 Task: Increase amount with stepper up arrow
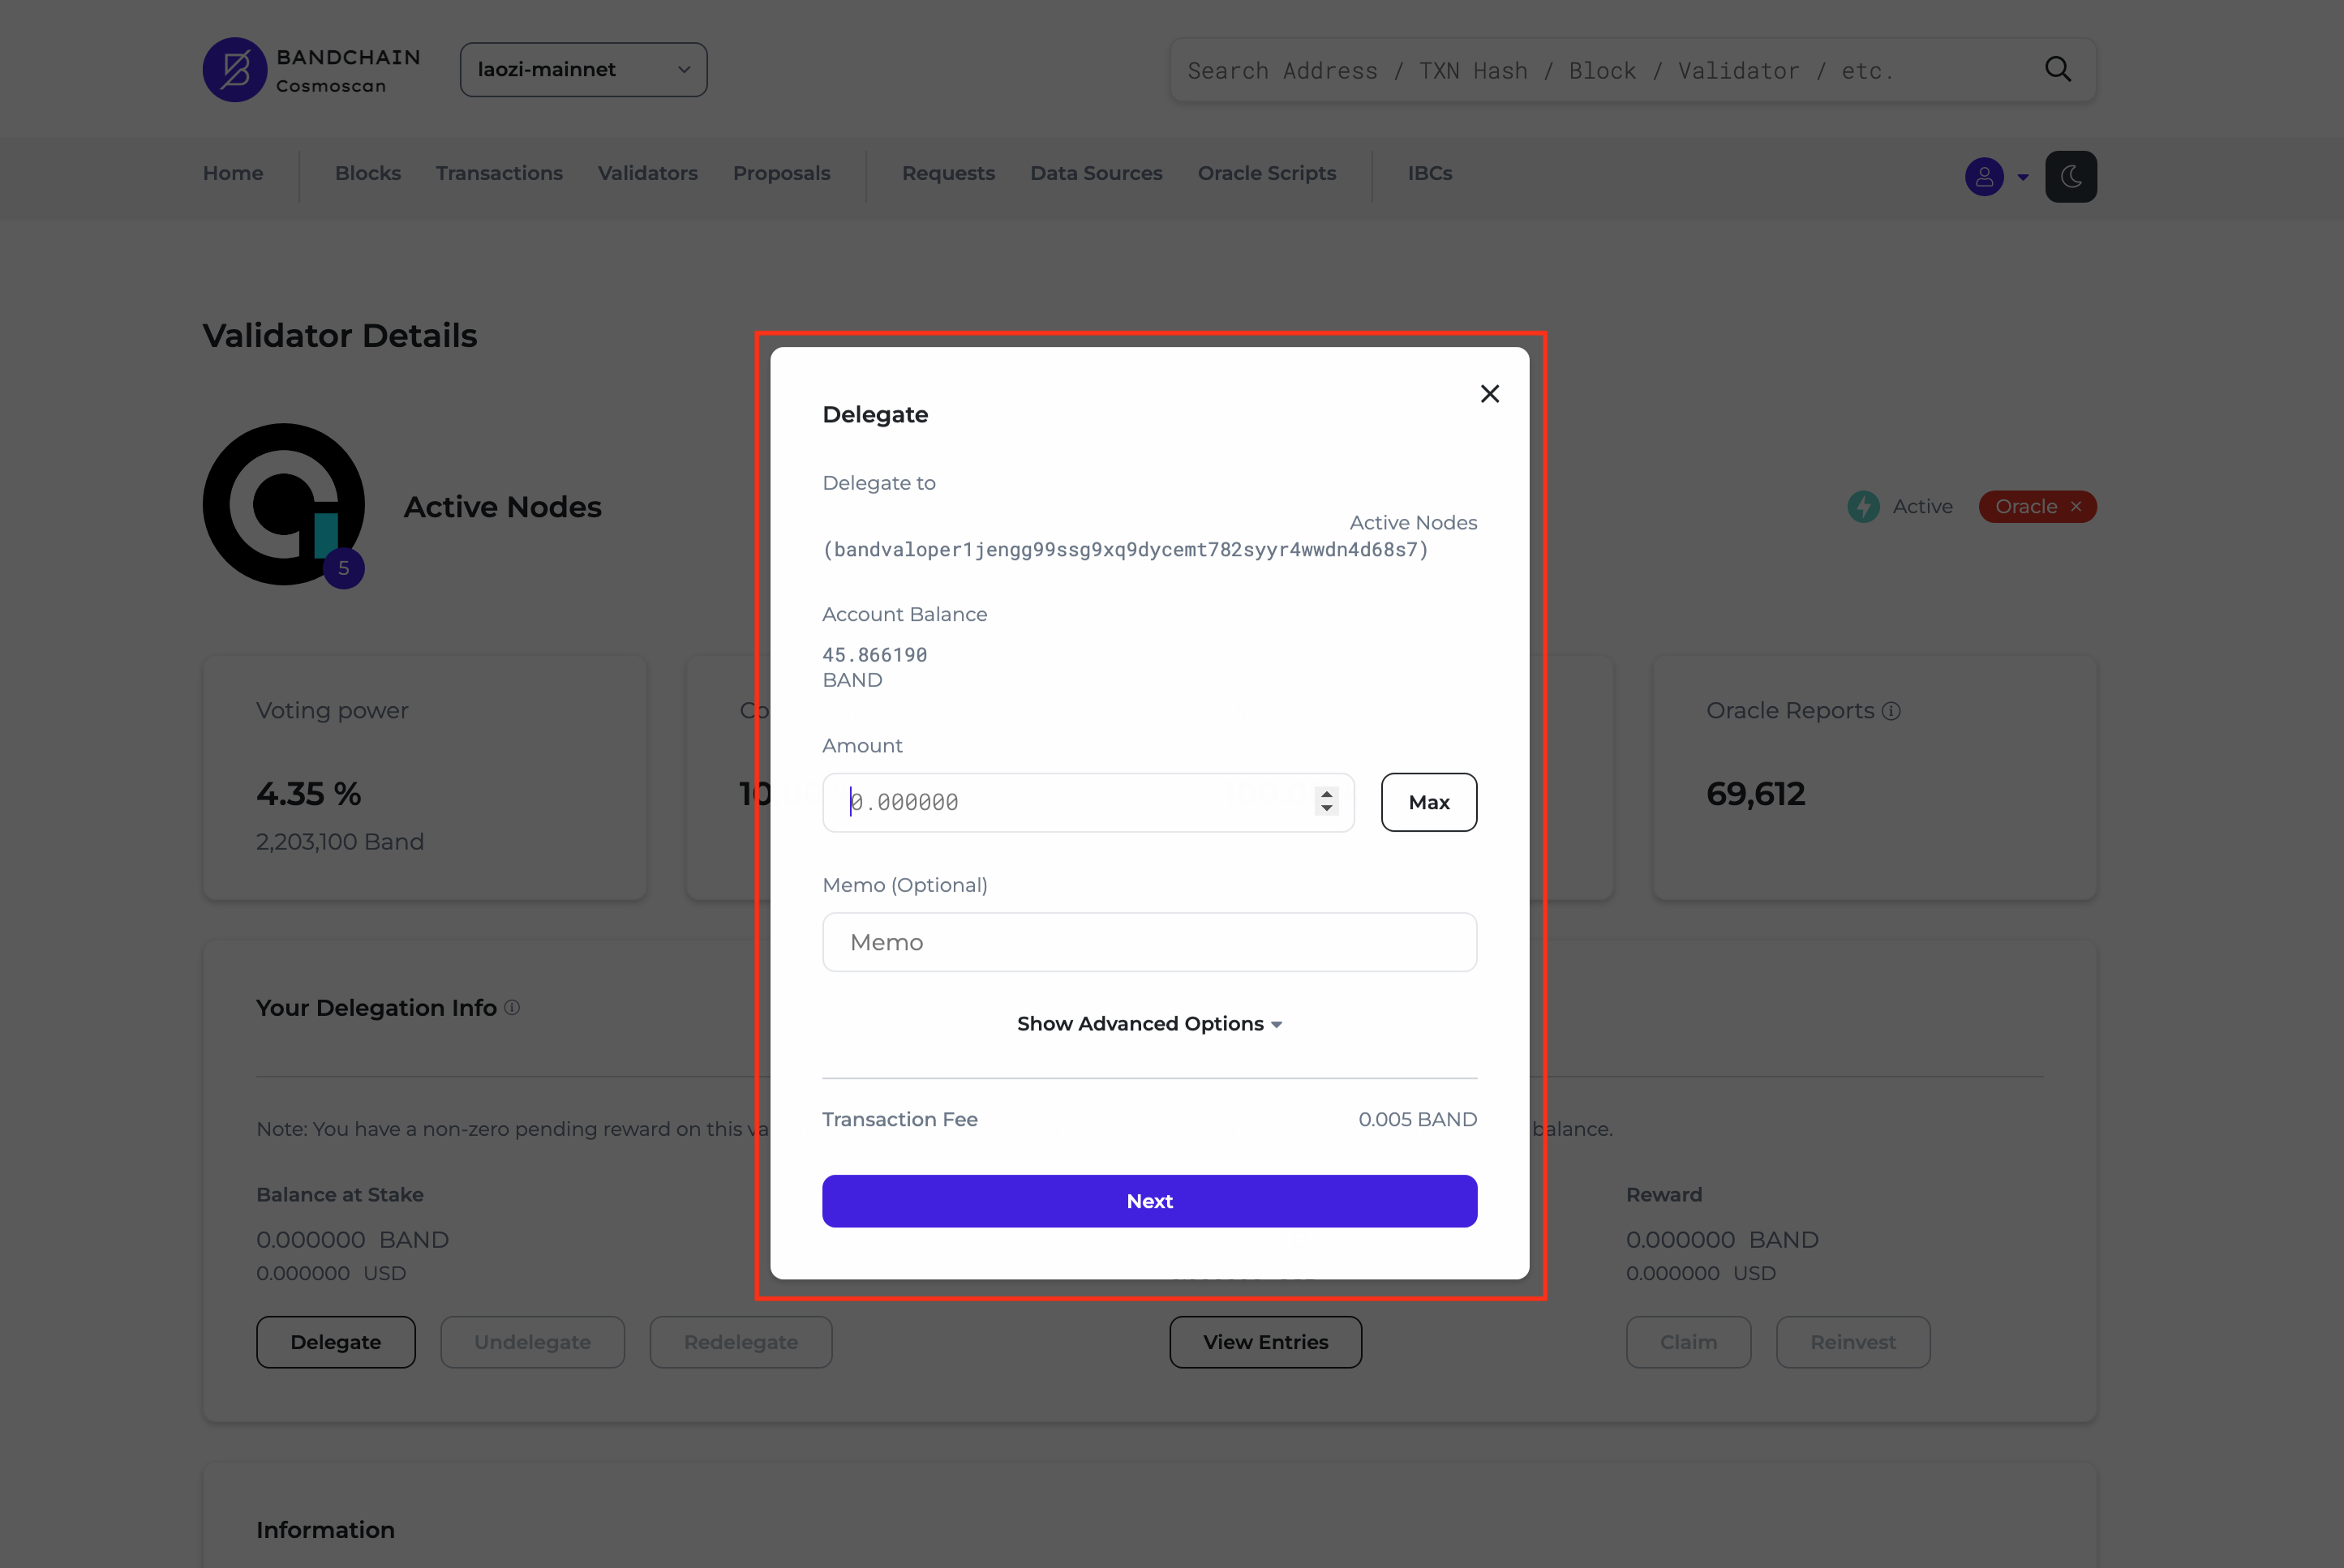pos(1327,794)
